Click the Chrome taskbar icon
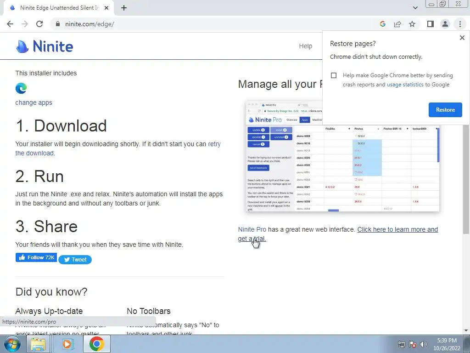The width and height of the screenshot is (470, 353). (x=96, y=344)
